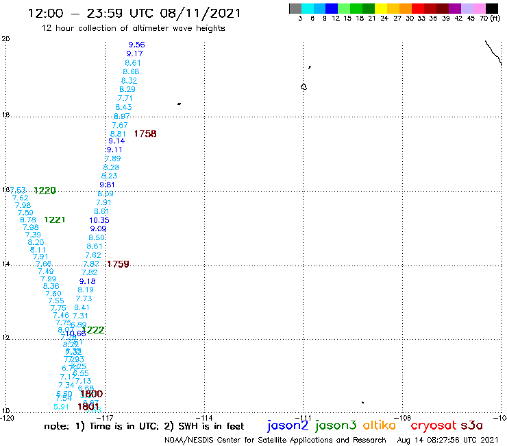The image size is (507, 446).
Task: Click the 1222 jason3 time marker
Action: [93, 330]
